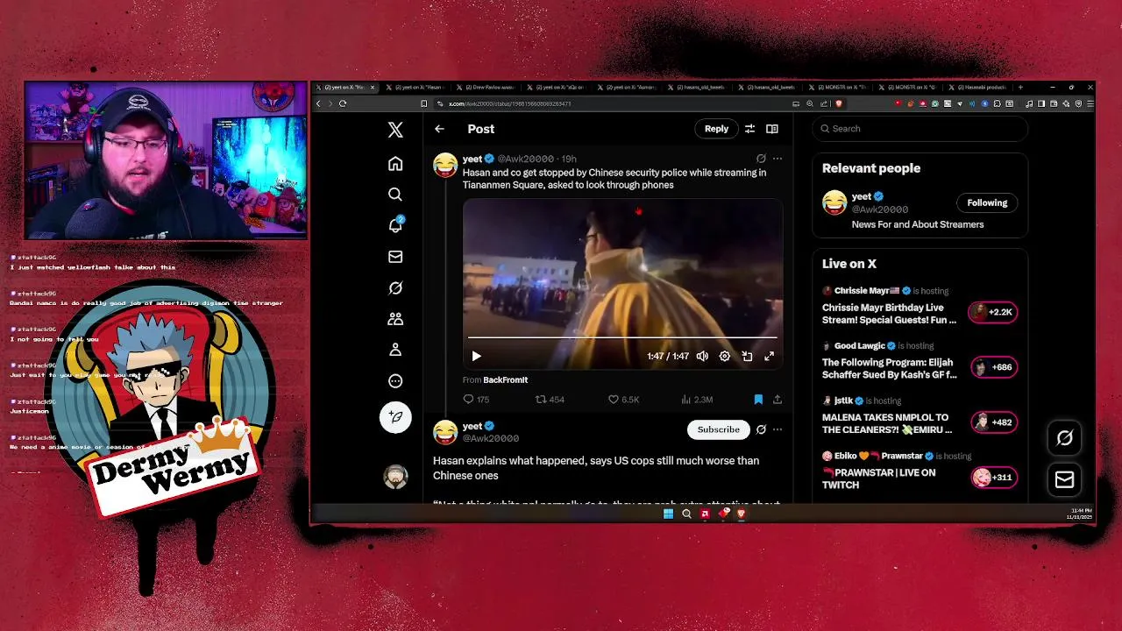Open Profile person icon in the sidebar
Screen dimensions: 1122x631
pos(395,350)
